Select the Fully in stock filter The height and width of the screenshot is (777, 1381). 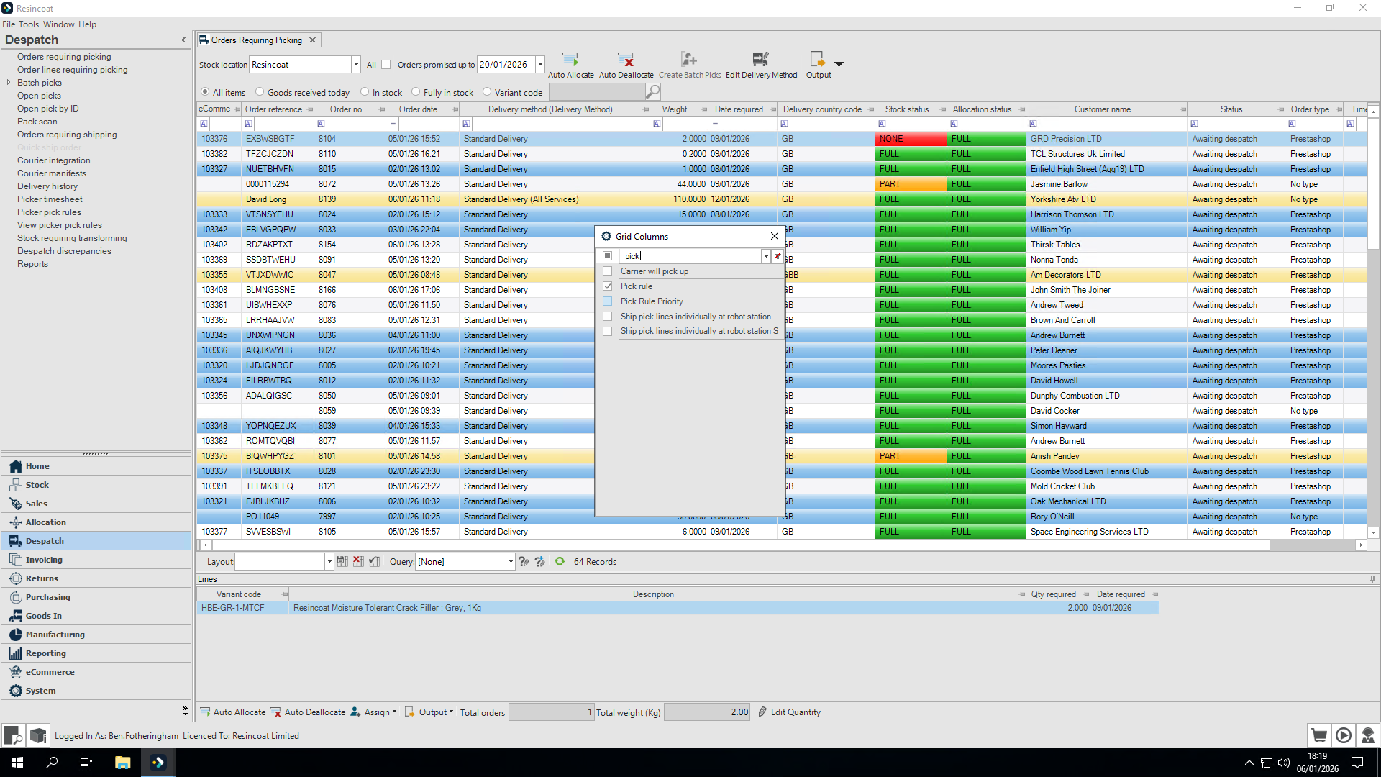click(x=416, y=92)
